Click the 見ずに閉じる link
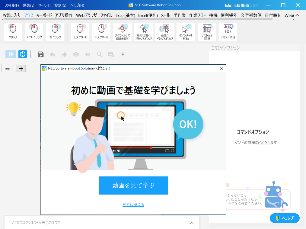This screenshot has width=306, height=229. click(133, 205)
